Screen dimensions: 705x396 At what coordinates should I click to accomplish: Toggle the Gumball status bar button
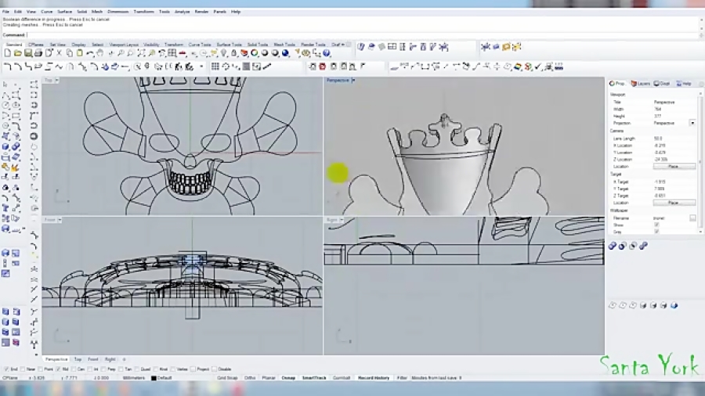[x=342, y=378]
